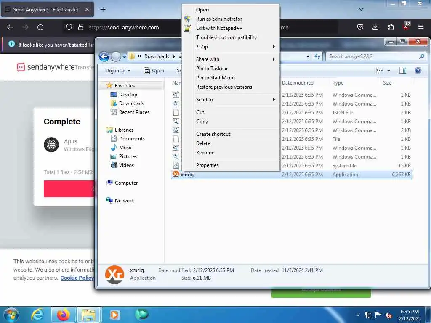Screen dimensions: 431x323
Task: Toggle the preview pane button
Action: pos(403,71)
